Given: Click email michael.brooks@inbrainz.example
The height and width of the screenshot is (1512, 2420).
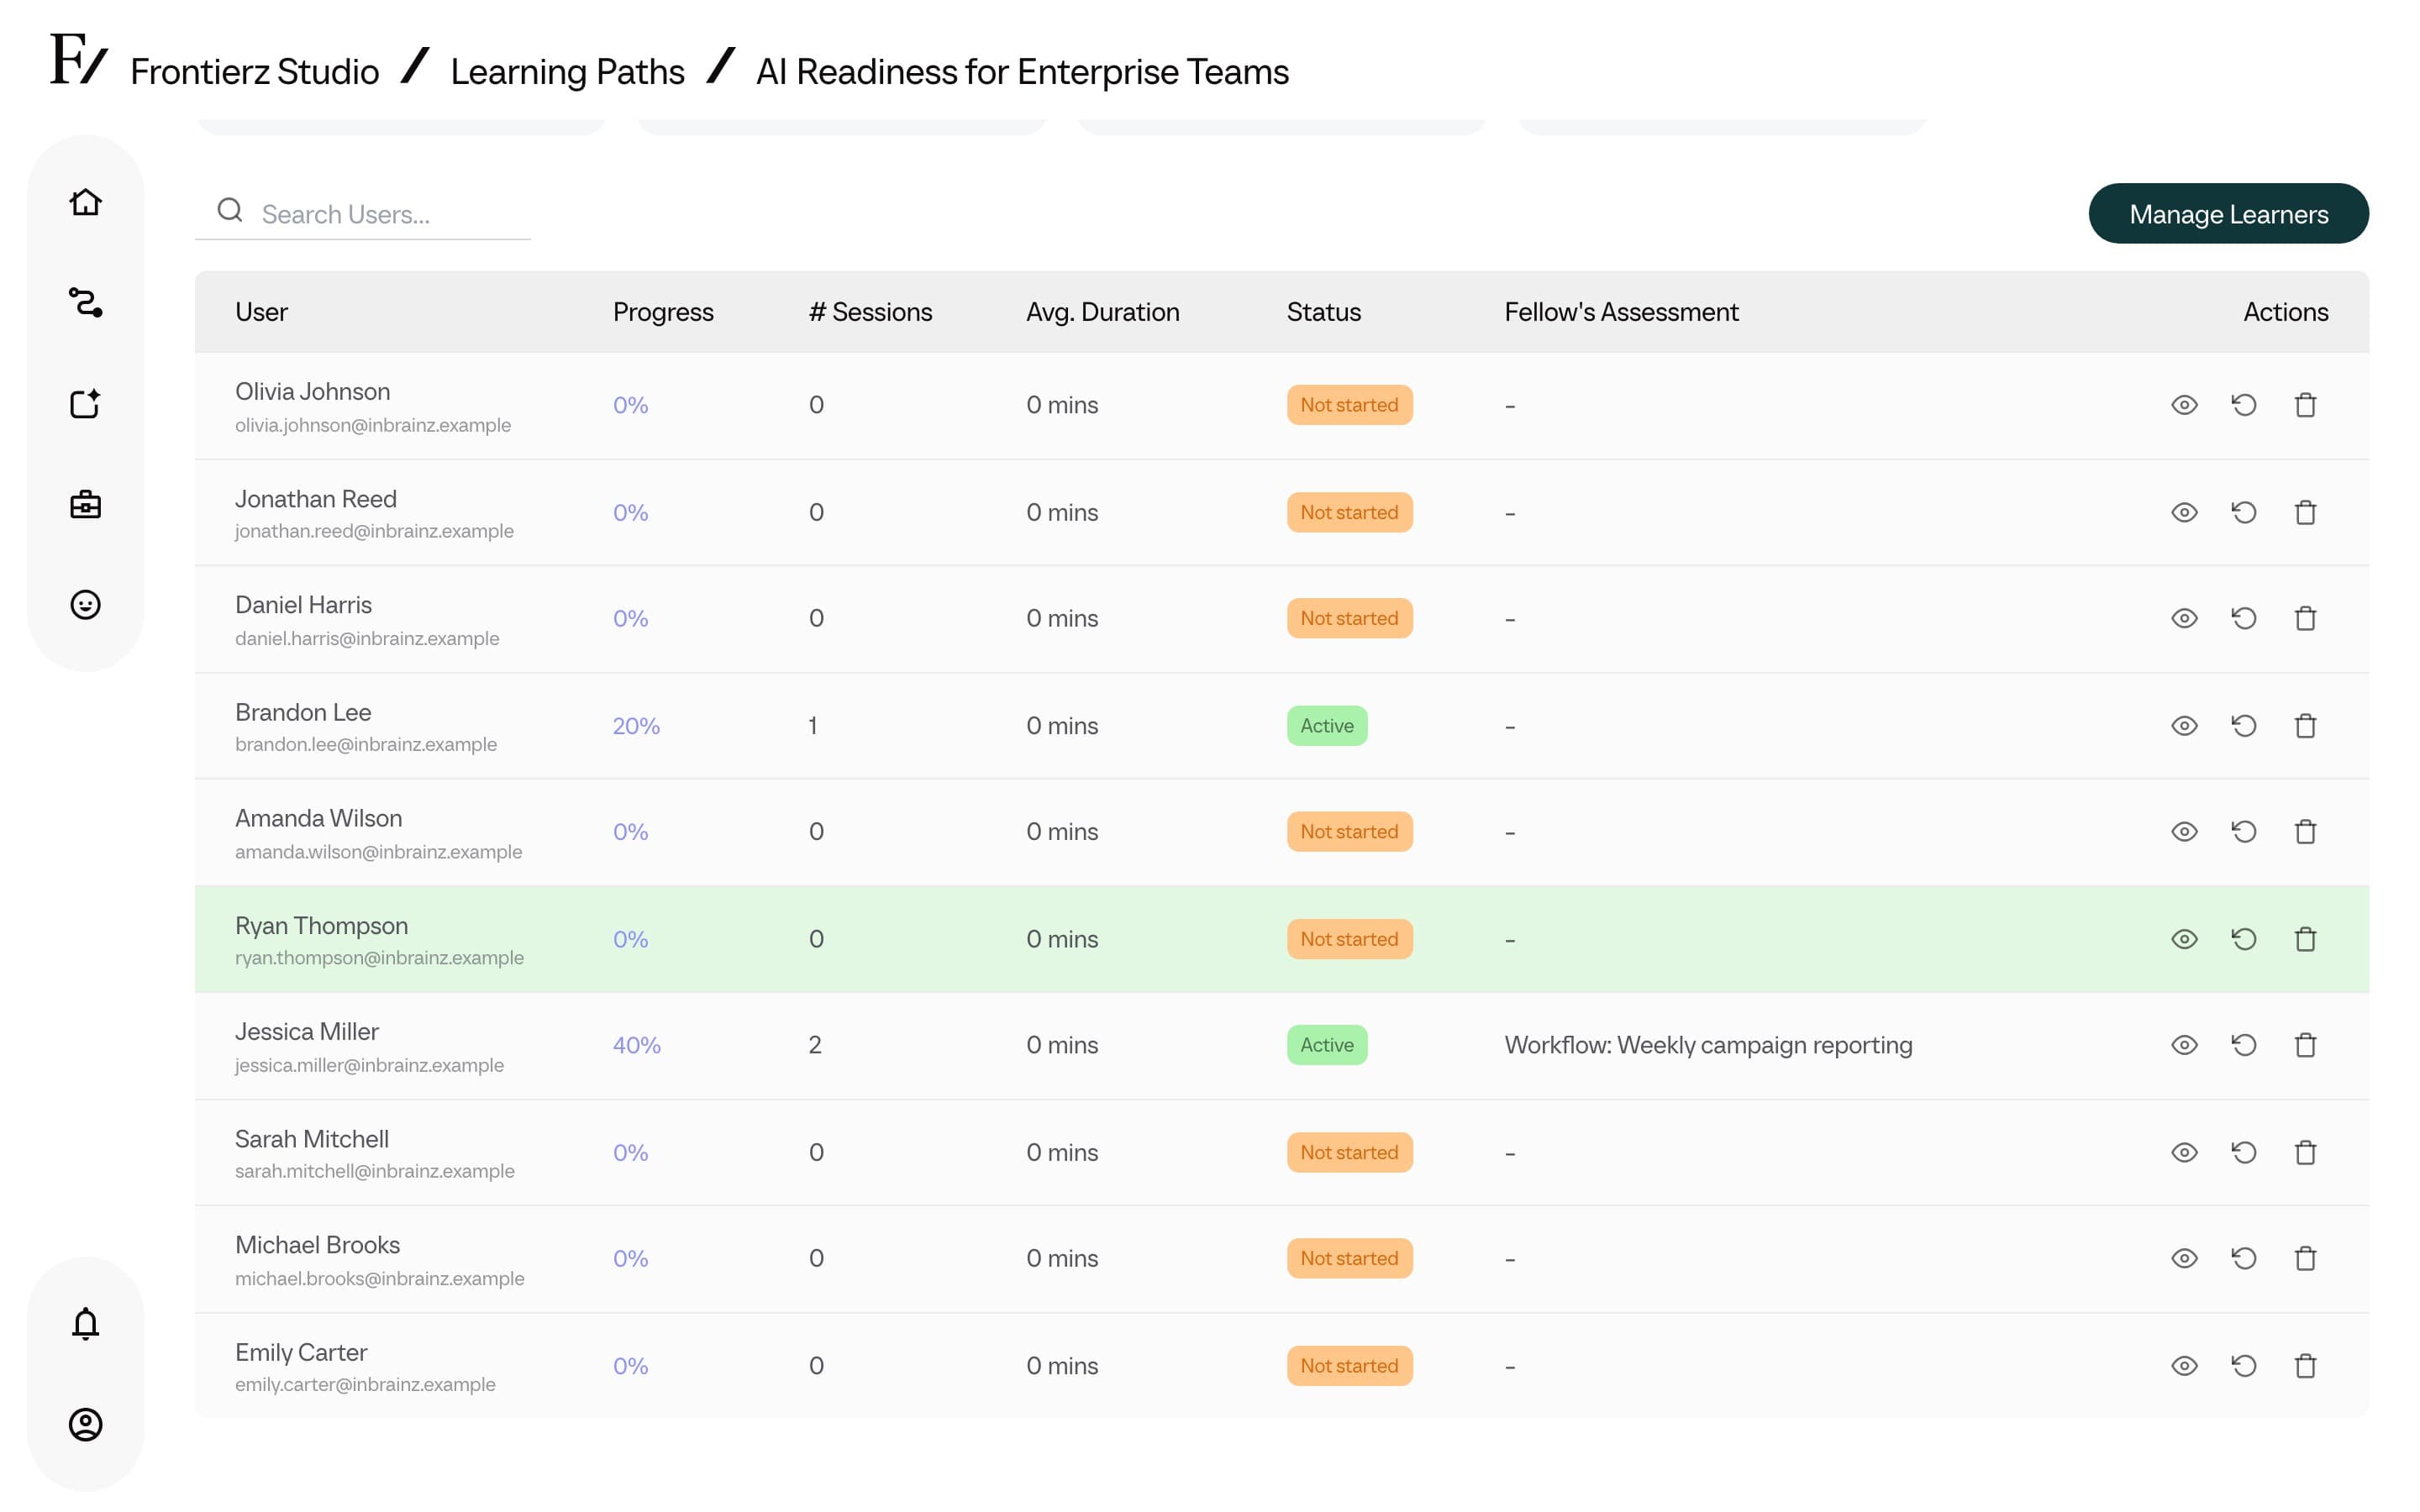Looking at the screenshot, I should point(379,1278).
